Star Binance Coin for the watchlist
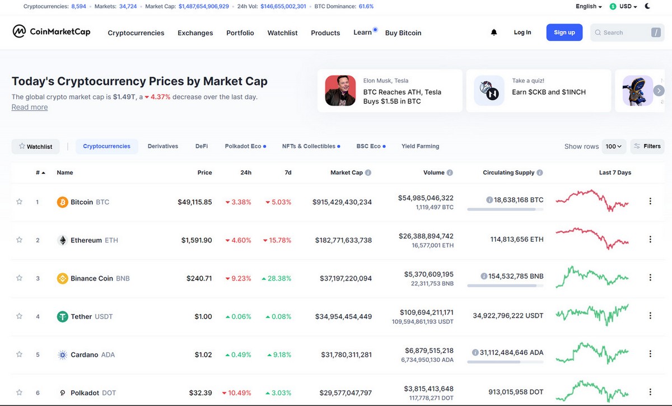The image size is (672, 406). click(19, 277)
